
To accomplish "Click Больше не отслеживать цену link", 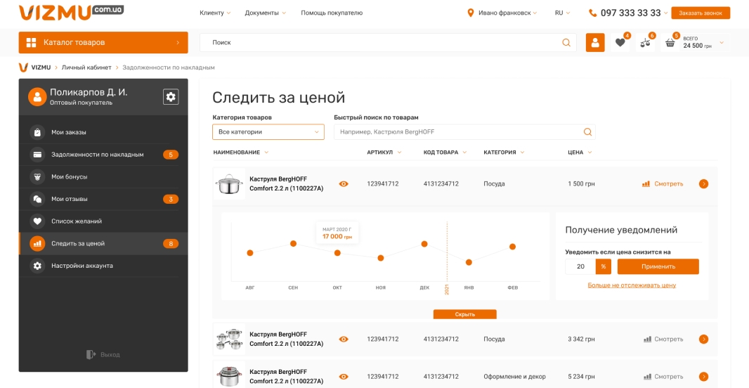I will click(x=632, y=285).
